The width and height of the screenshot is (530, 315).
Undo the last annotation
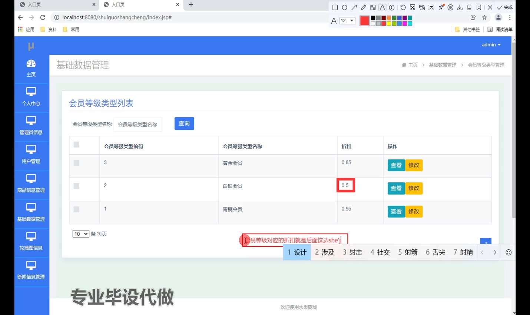(x=403, y=7)
